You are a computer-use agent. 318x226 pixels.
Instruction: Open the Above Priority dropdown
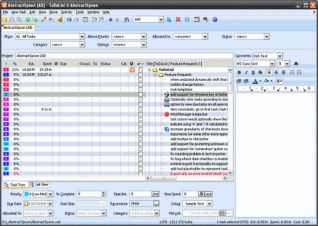tap(144, 37)
